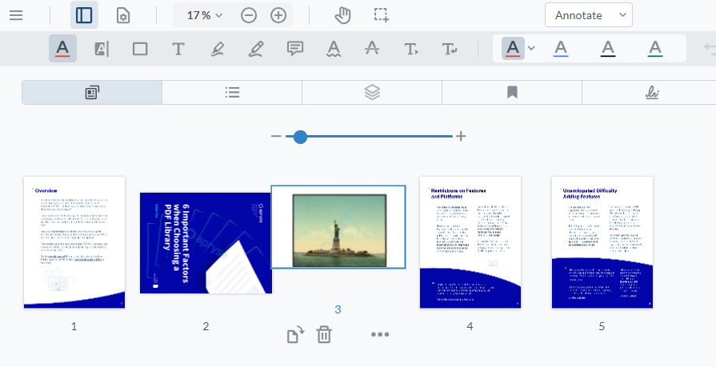This screenshot has width=716, height=367.
Task: Decrease thumbnail size with minus
Action: (x=276, y=136)
